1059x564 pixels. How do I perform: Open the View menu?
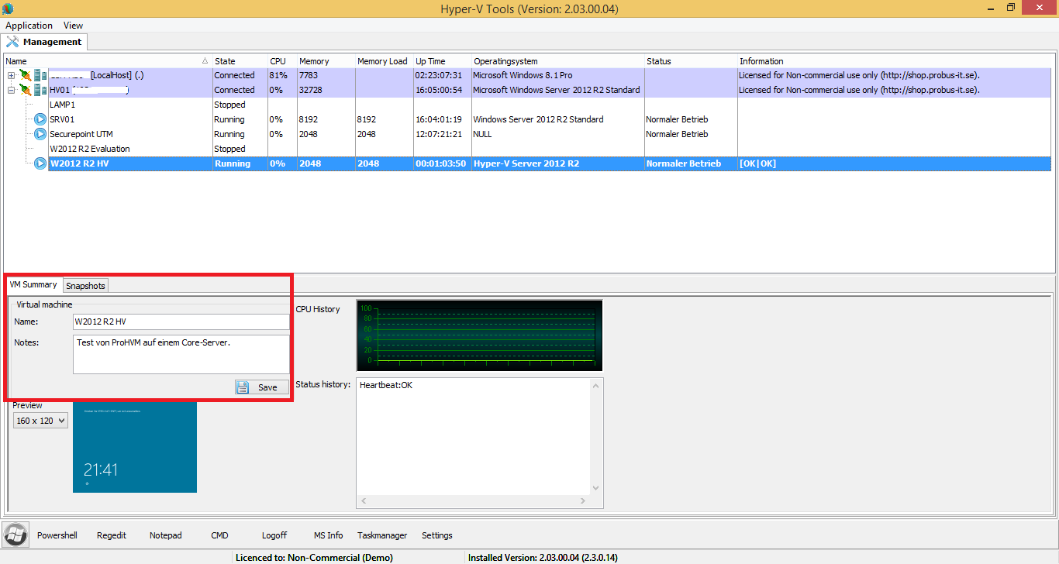click(73, 26)
